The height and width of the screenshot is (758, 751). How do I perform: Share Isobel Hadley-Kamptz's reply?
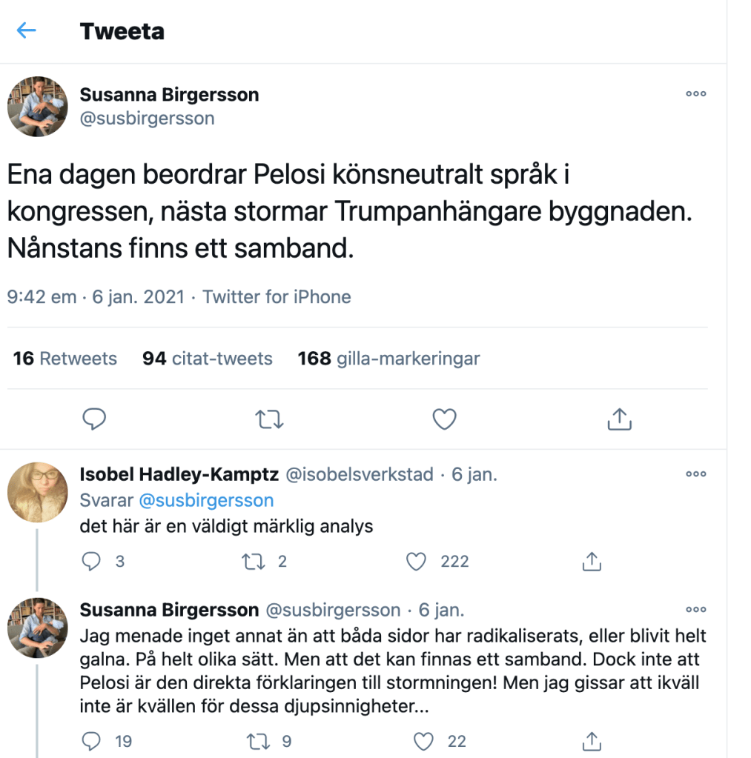[591, 562]
